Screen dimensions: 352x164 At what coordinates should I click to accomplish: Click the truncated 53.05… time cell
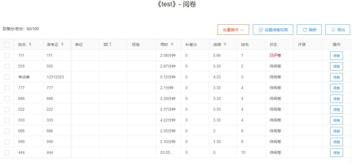point(167,152)
